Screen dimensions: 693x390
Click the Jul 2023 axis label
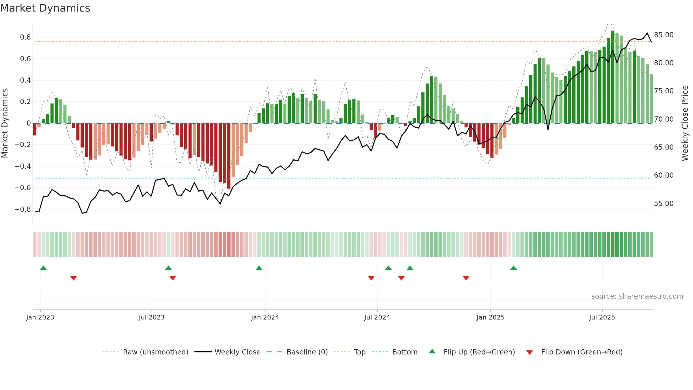click(152, 317)
